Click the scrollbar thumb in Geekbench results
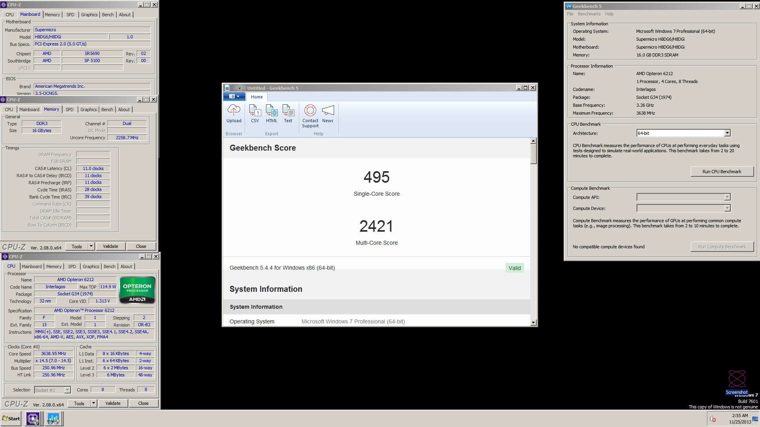This screenshot has width=760, height=427. [534, 154]
